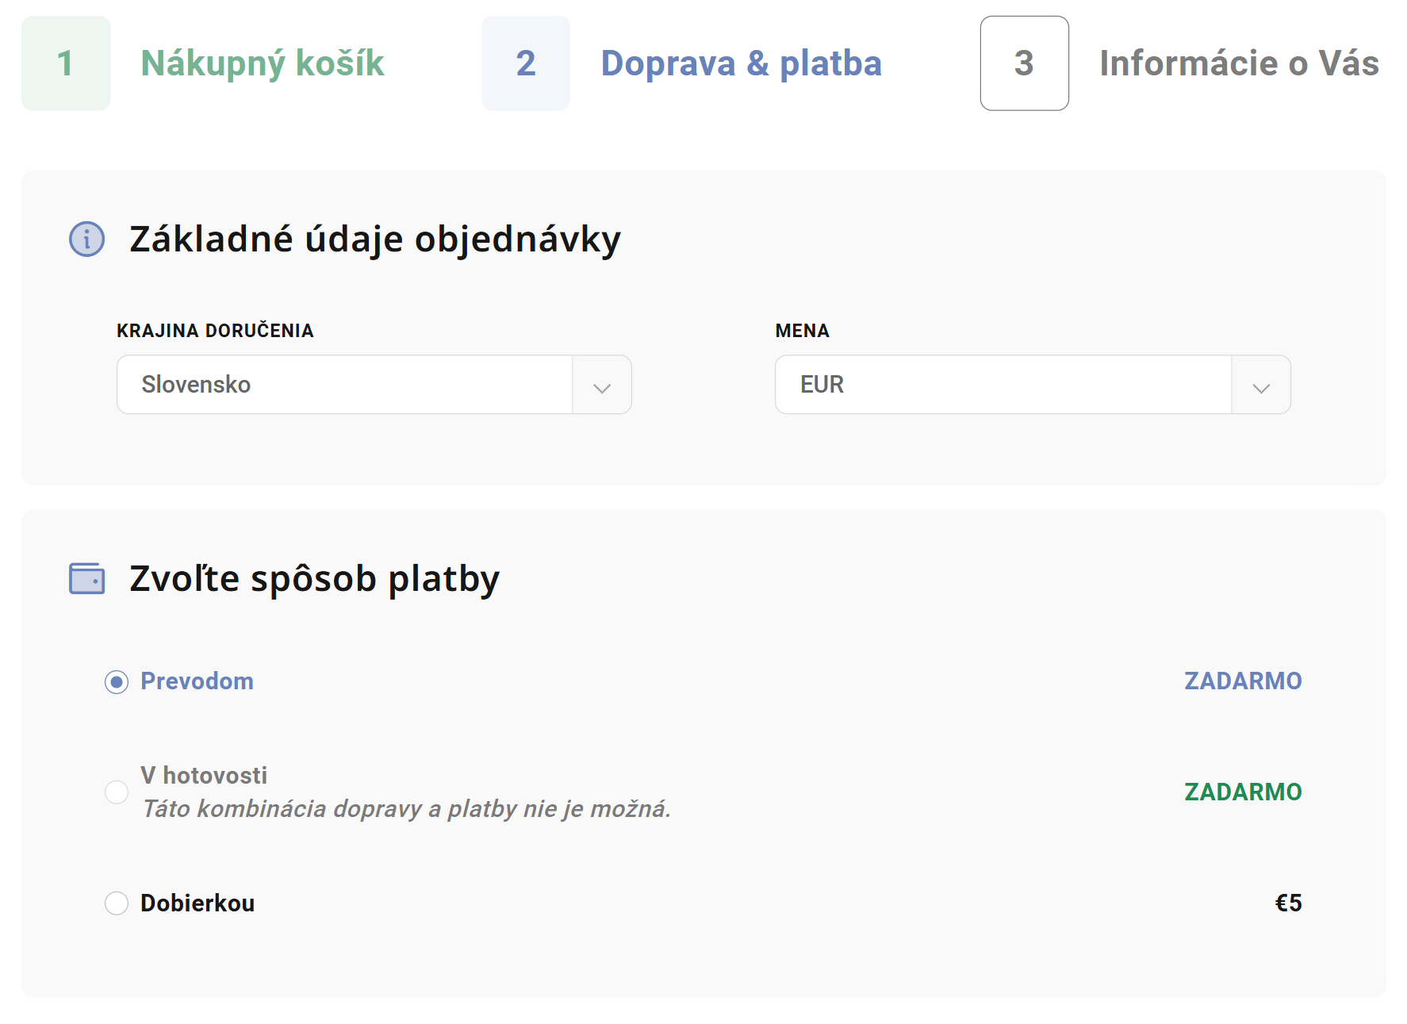Click the blue step 2 badge

click(526, 63)
